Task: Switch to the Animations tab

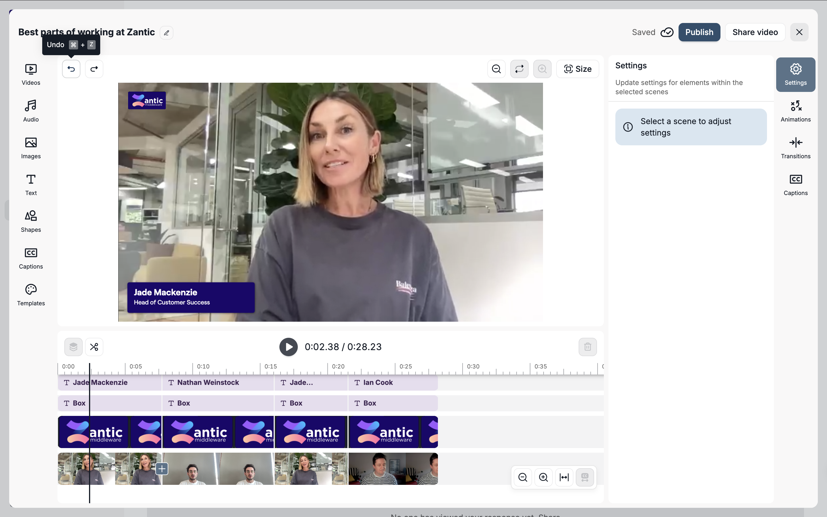Action: pos(795,111)
